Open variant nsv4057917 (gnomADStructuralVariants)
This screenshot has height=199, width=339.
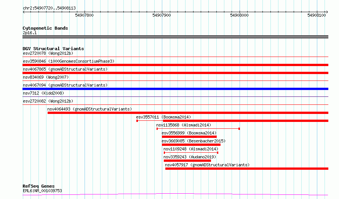[207, 165]
